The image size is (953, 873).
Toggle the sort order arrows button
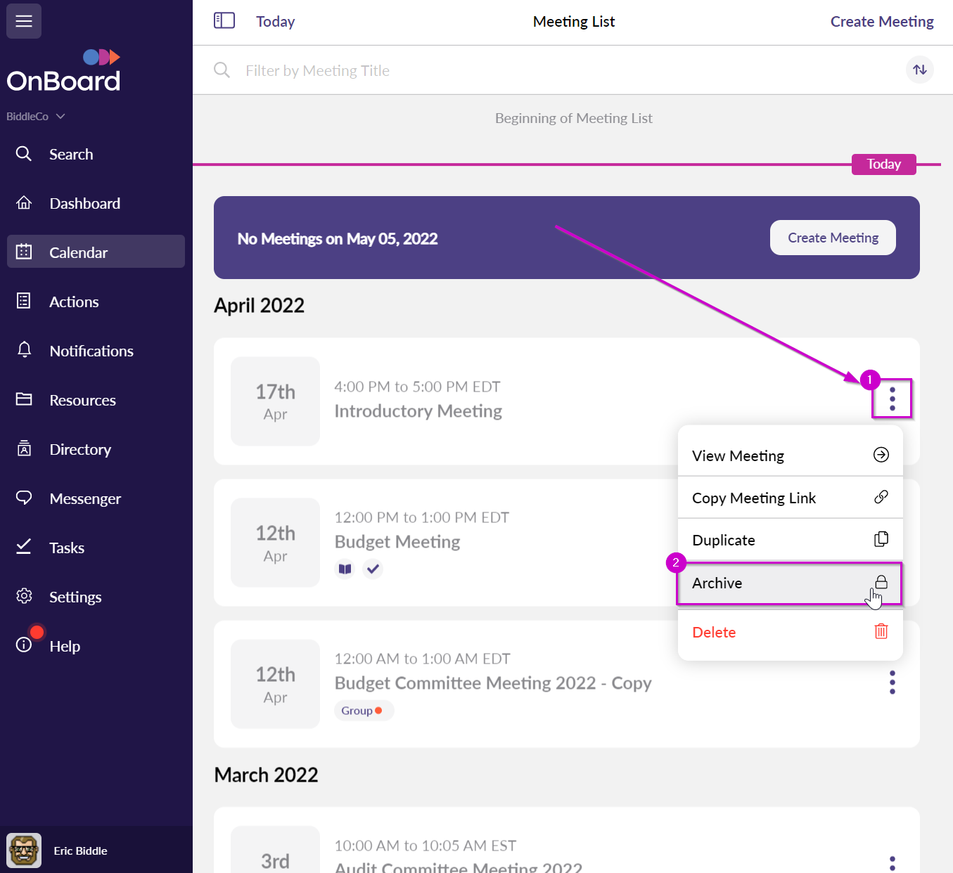coord(920,70)
